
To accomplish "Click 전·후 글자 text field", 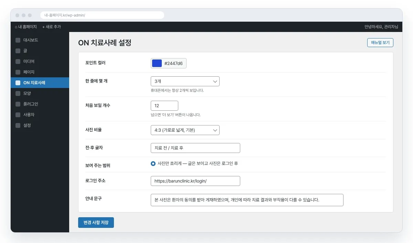I will click(195, 148).
